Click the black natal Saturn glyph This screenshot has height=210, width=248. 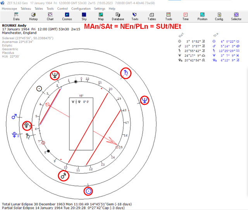(x=28, y=136)
